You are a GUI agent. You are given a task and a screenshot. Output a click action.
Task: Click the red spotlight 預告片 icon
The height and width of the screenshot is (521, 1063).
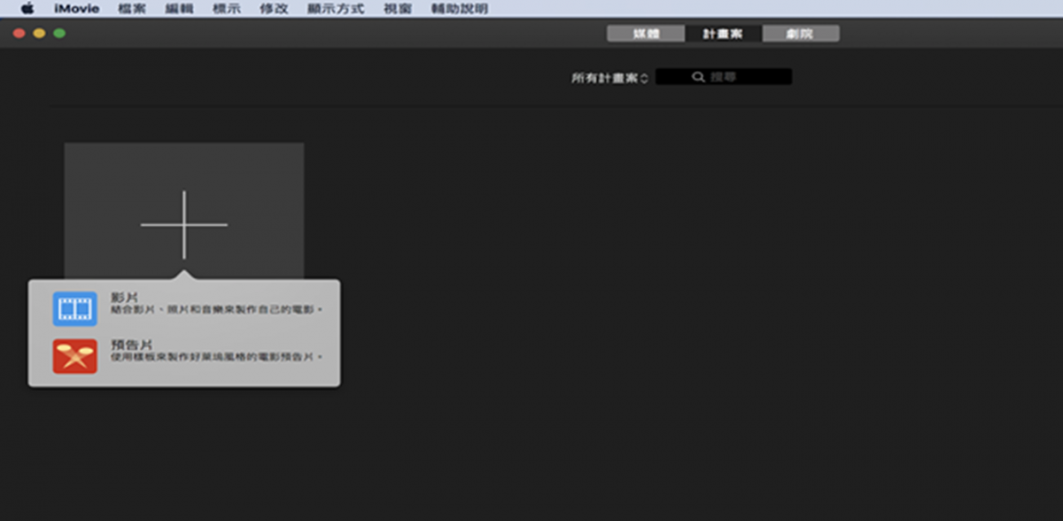[74, 356]
